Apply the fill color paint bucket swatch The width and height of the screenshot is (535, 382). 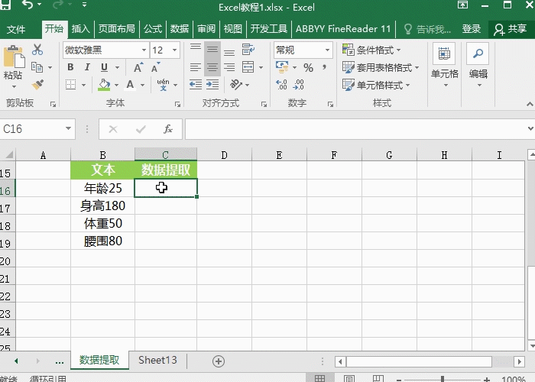(x=105, y=85)
